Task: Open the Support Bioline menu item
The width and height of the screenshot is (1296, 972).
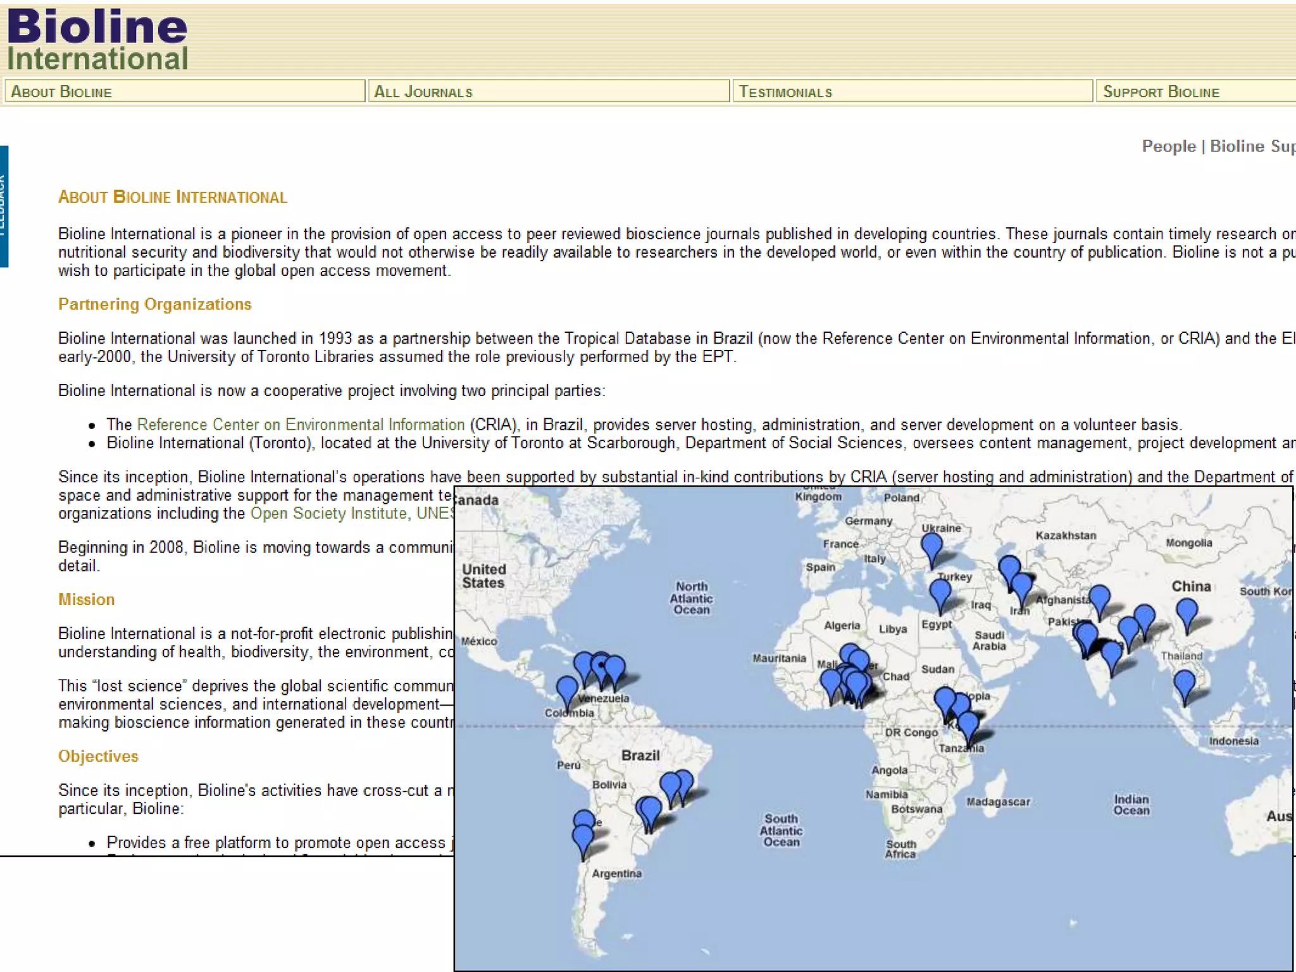Action: coord(1161,92)
